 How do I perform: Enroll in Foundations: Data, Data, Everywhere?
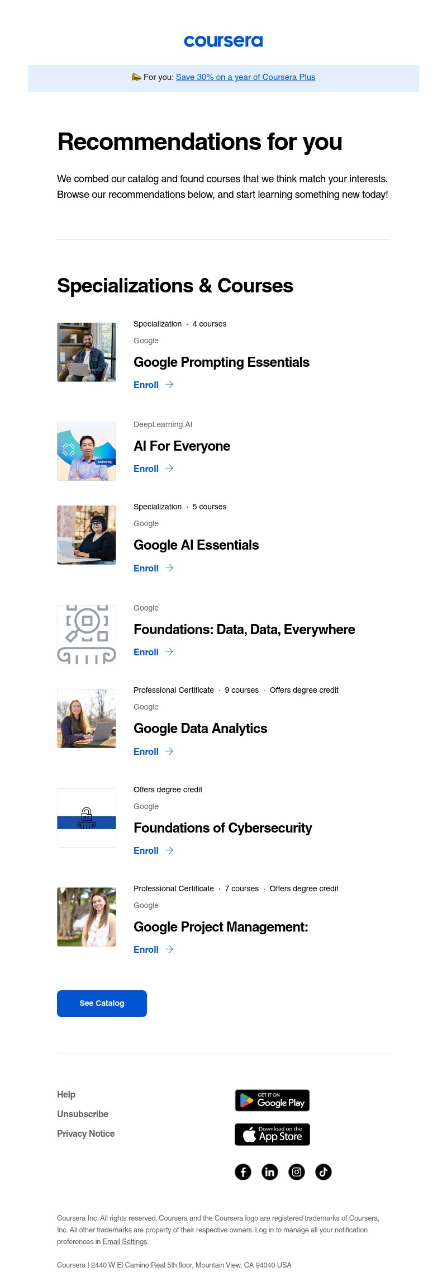click(x=153, y=652)
